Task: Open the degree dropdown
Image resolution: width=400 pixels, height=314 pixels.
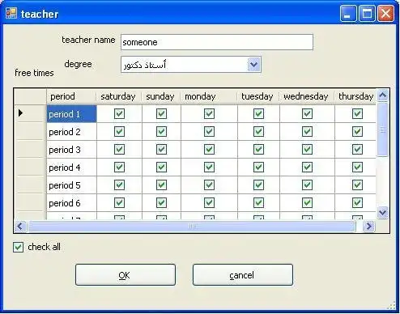Action: tap(254, 65)
